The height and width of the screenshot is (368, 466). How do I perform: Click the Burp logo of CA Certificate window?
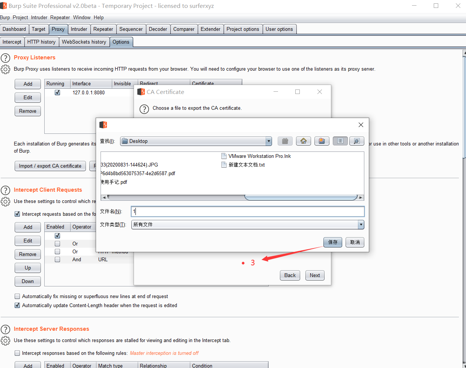(141, 92)
